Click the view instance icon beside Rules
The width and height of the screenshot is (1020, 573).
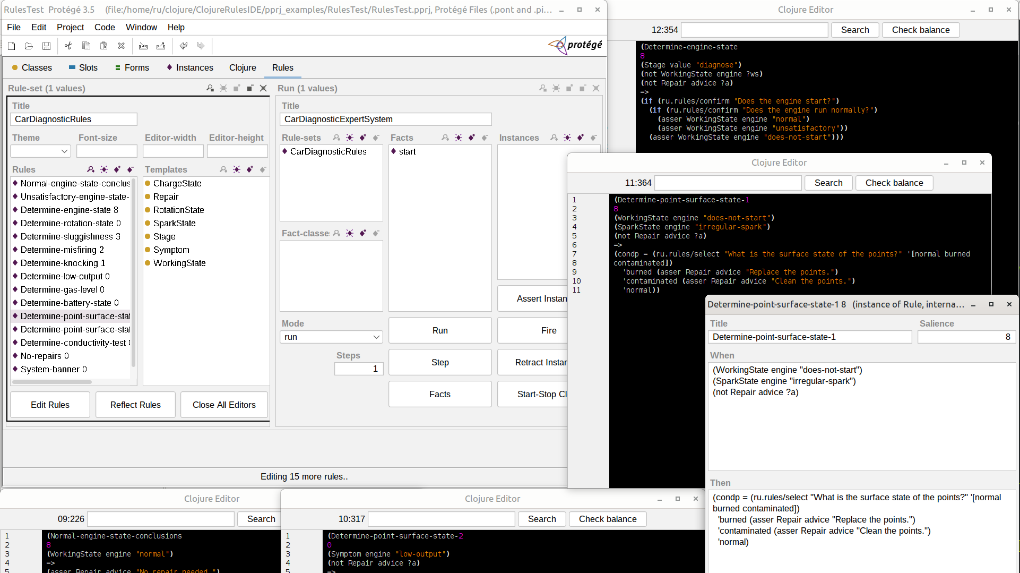[x=91, y=169]
